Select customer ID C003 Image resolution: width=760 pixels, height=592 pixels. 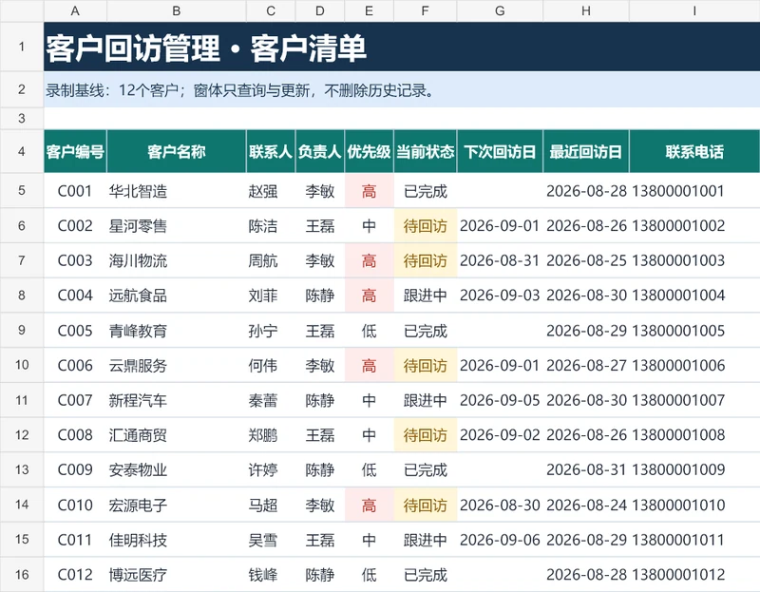pos(75,261)
